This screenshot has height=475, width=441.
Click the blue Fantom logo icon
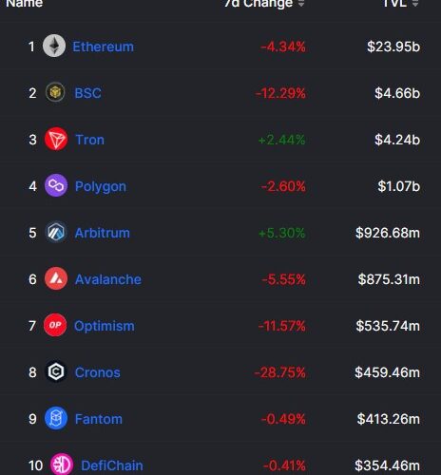coord(56,418)
